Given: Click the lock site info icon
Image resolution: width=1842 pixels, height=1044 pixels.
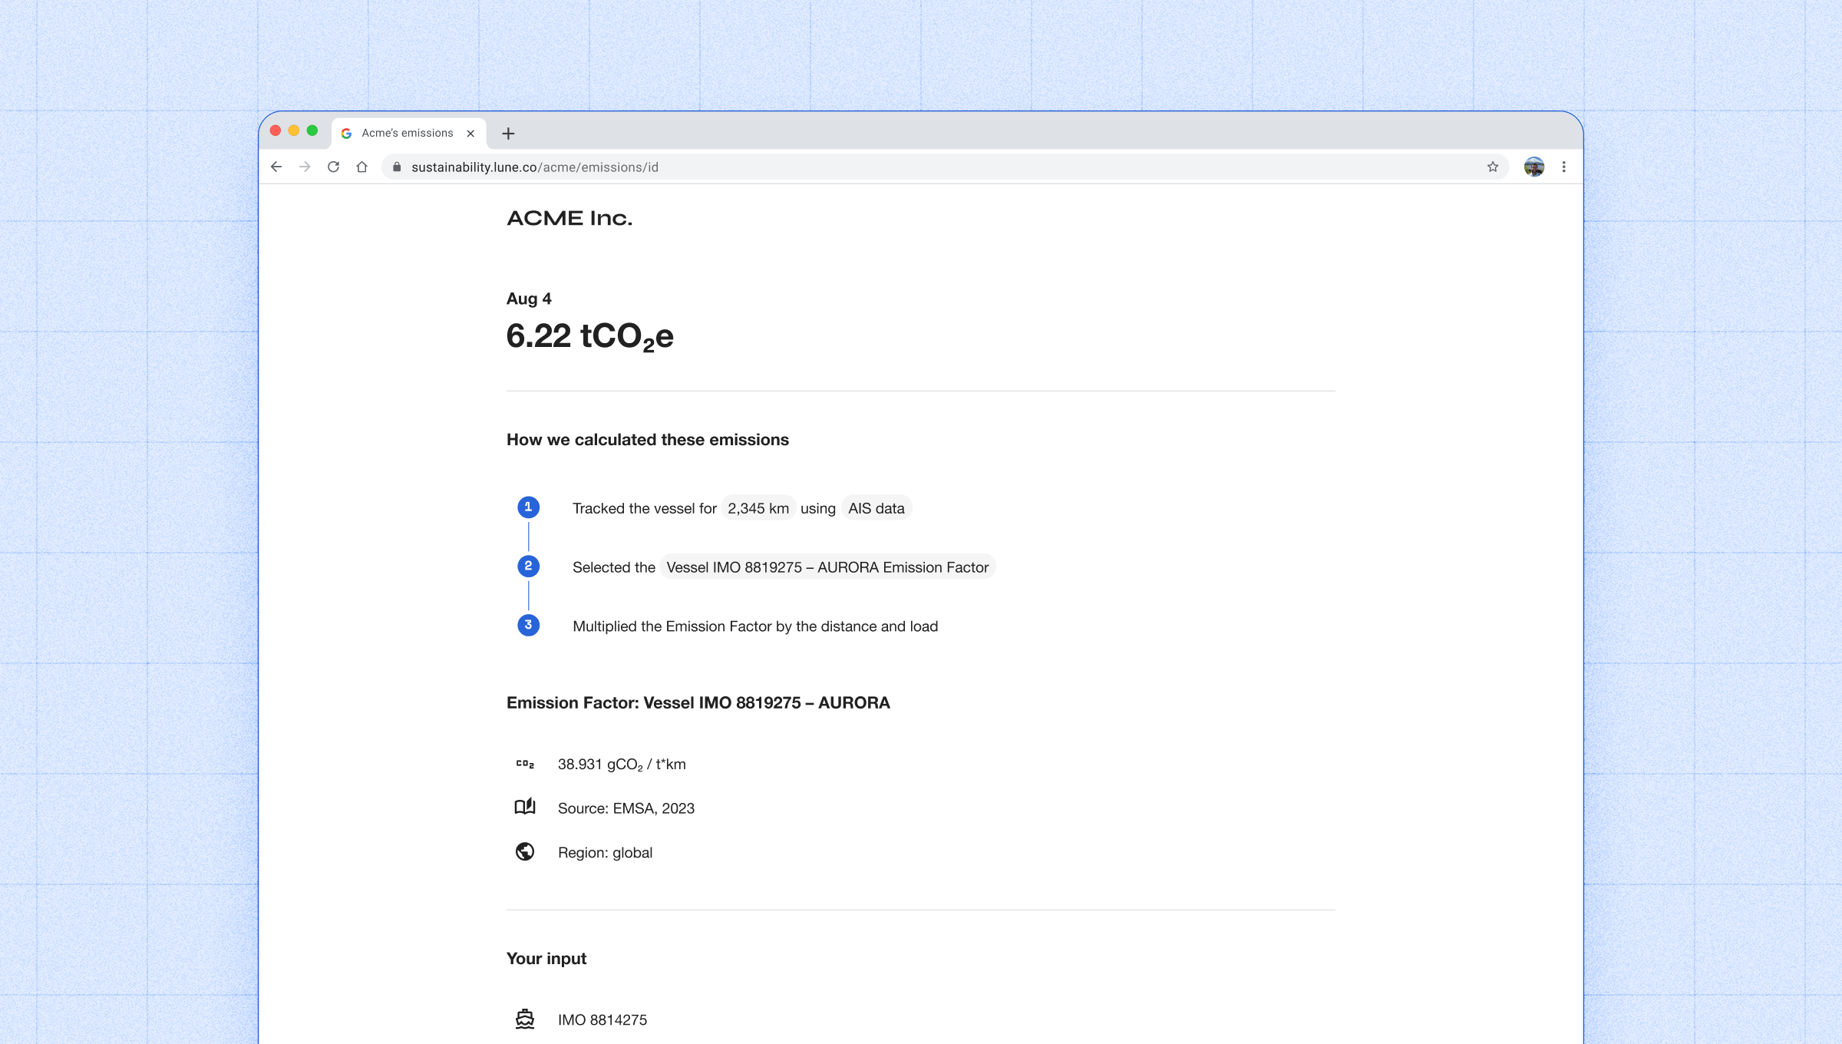Looking at the screenshot, I should 397,167.
